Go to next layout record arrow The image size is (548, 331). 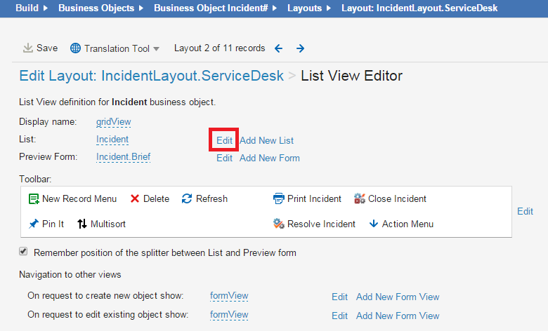point(300,48)
